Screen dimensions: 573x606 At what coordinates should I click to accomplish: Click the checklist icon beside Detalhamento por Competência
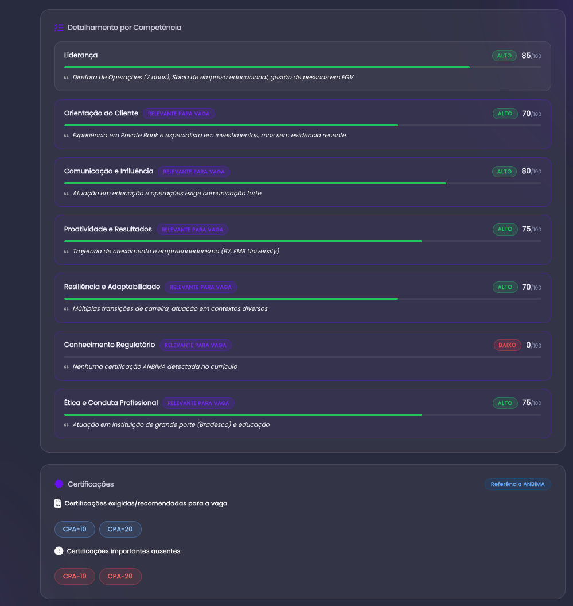59,28
